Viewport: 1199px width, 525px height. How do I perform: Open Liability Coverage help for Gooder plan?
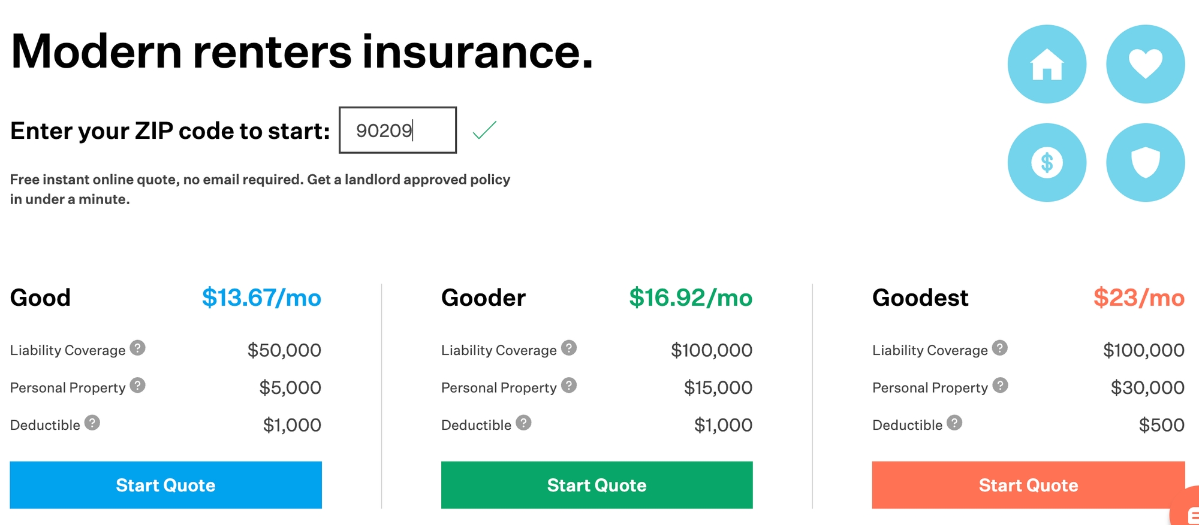click(x=570, y=348)
